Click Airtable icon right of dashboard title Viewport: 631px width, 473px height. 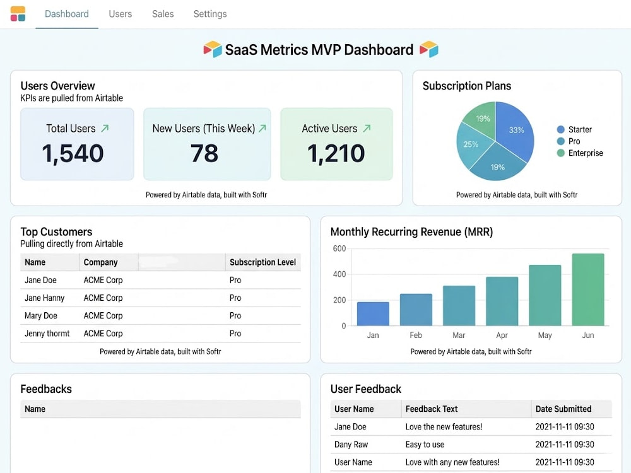(x=429, y=49)
